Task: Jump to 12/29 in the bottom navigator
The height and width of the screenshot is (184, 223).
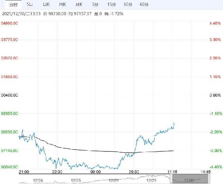Action: pyautogui.click(x=151, y=180)
